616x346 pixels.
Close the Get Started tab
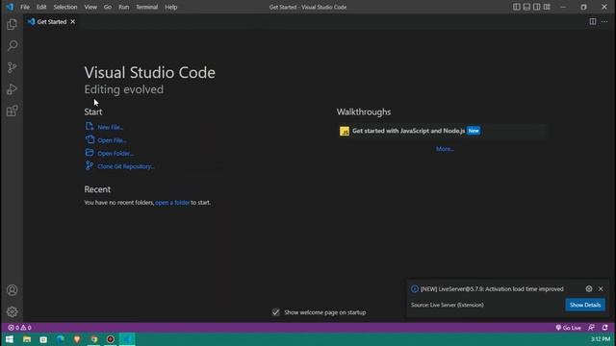click(73, 22)
